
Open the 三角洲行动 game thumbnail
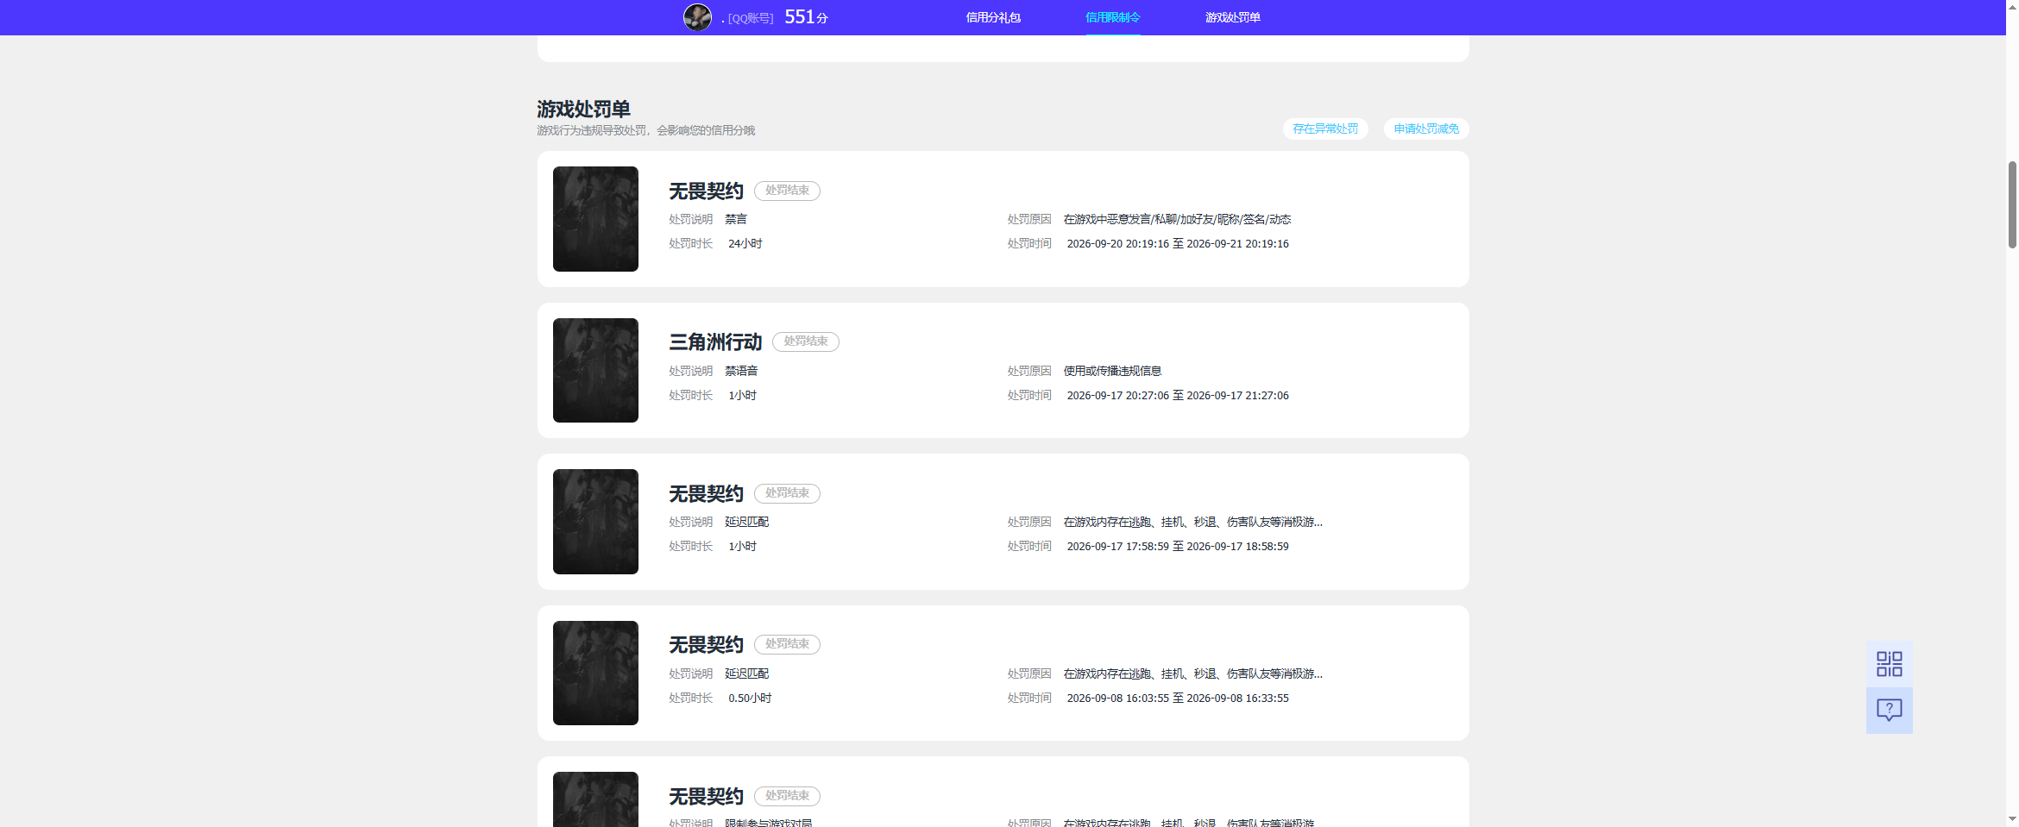pyautogui.click(x=595, y=371)
